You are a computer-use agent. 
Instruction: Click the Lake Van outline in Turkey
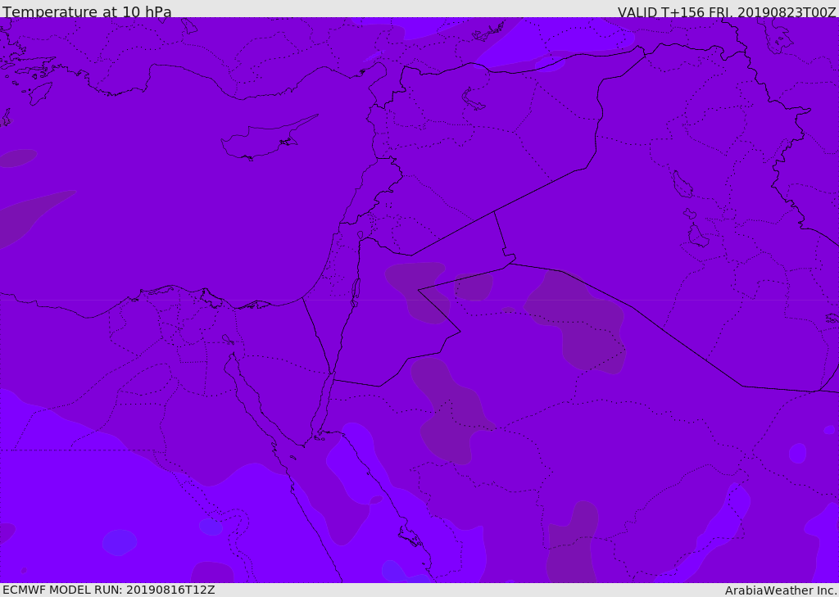(473, 100)
